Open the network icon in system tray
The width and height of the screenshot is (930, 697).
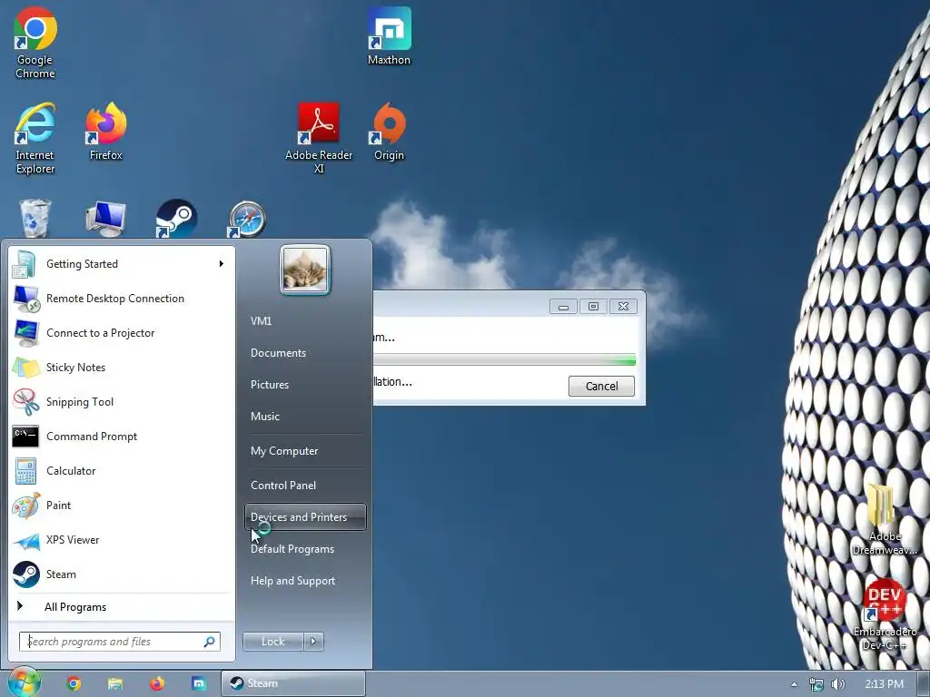(x=816, y=684)
